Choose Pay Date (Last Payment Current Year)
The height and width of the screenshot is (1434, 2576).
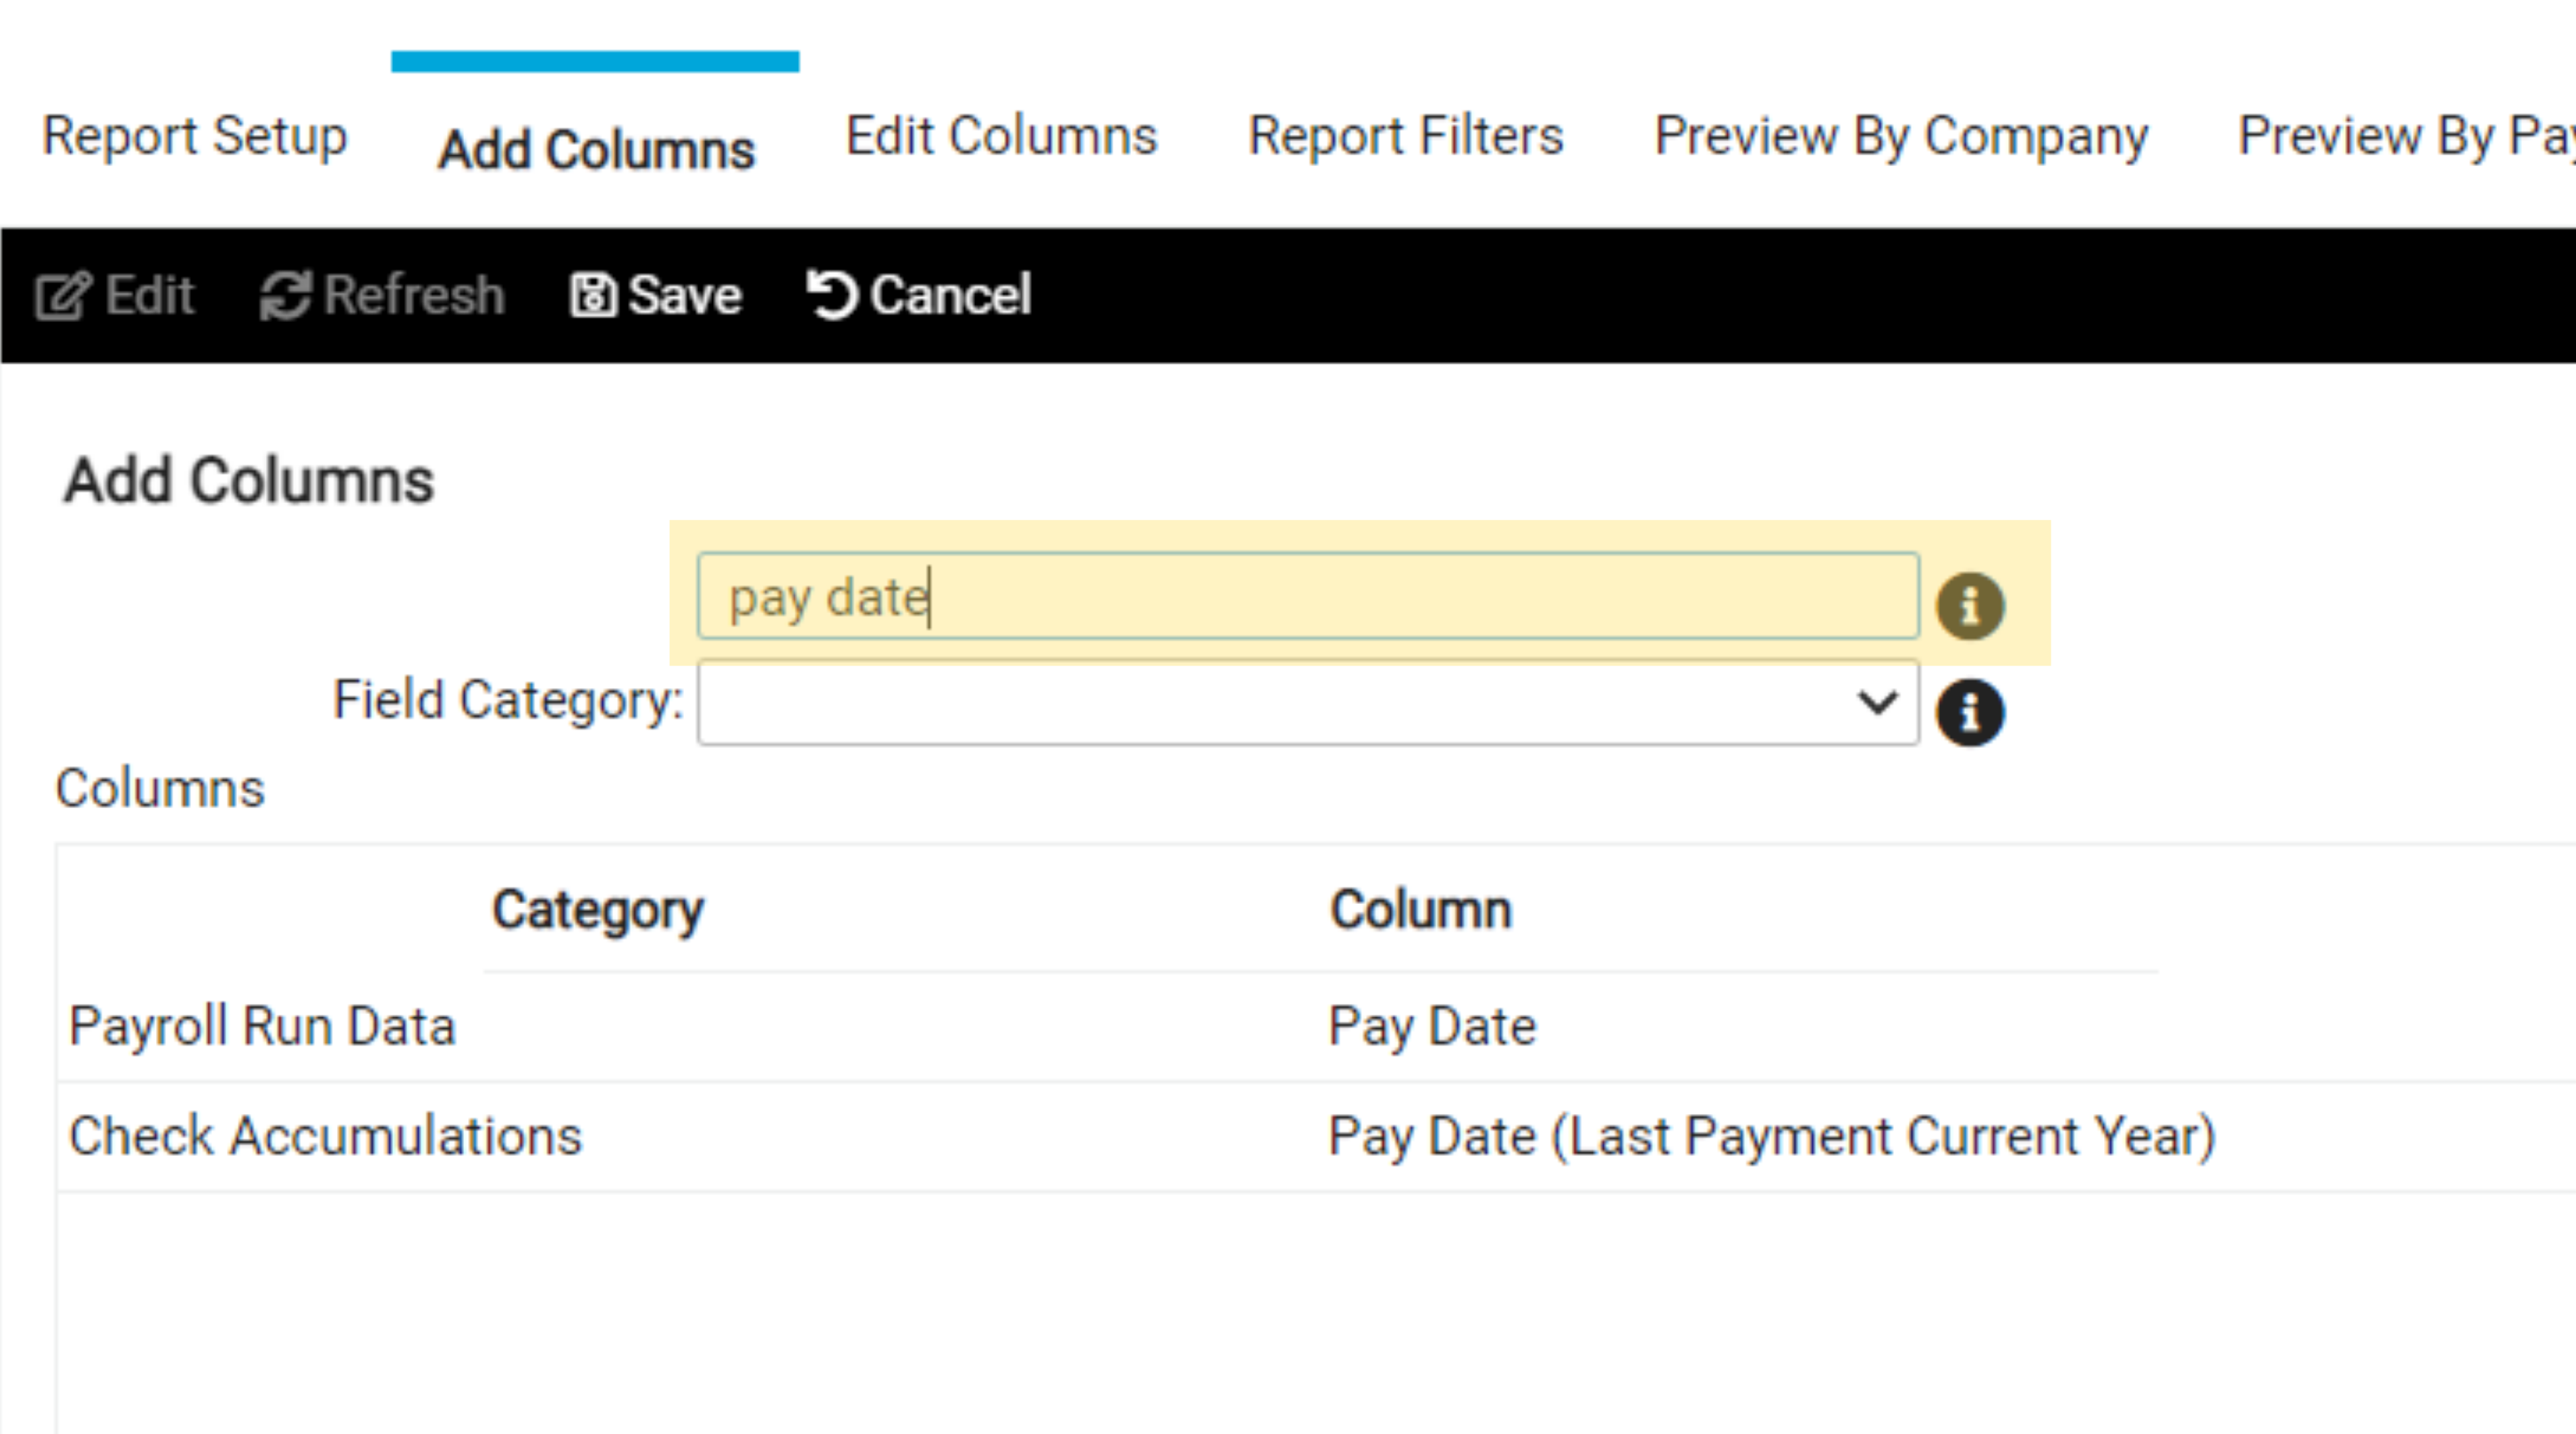(x=1771, y=1137)
